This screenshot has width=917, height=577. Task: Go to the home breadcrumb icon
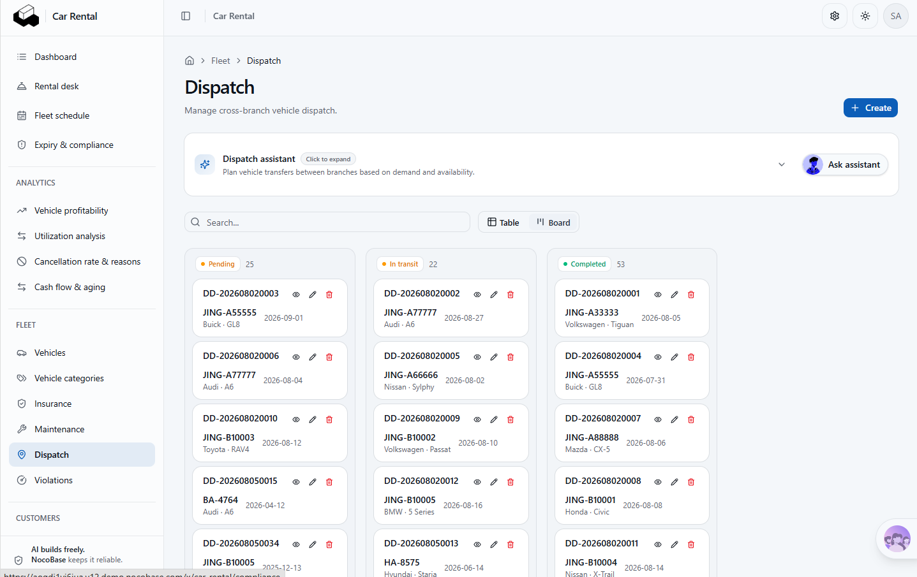tap(190, 61)
